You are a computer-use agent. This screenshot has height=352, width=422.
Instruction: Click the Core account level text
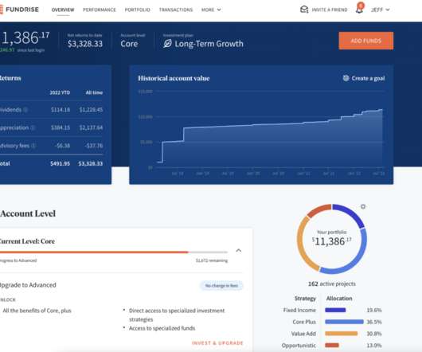pyautogui.click(x=129, y=44)
